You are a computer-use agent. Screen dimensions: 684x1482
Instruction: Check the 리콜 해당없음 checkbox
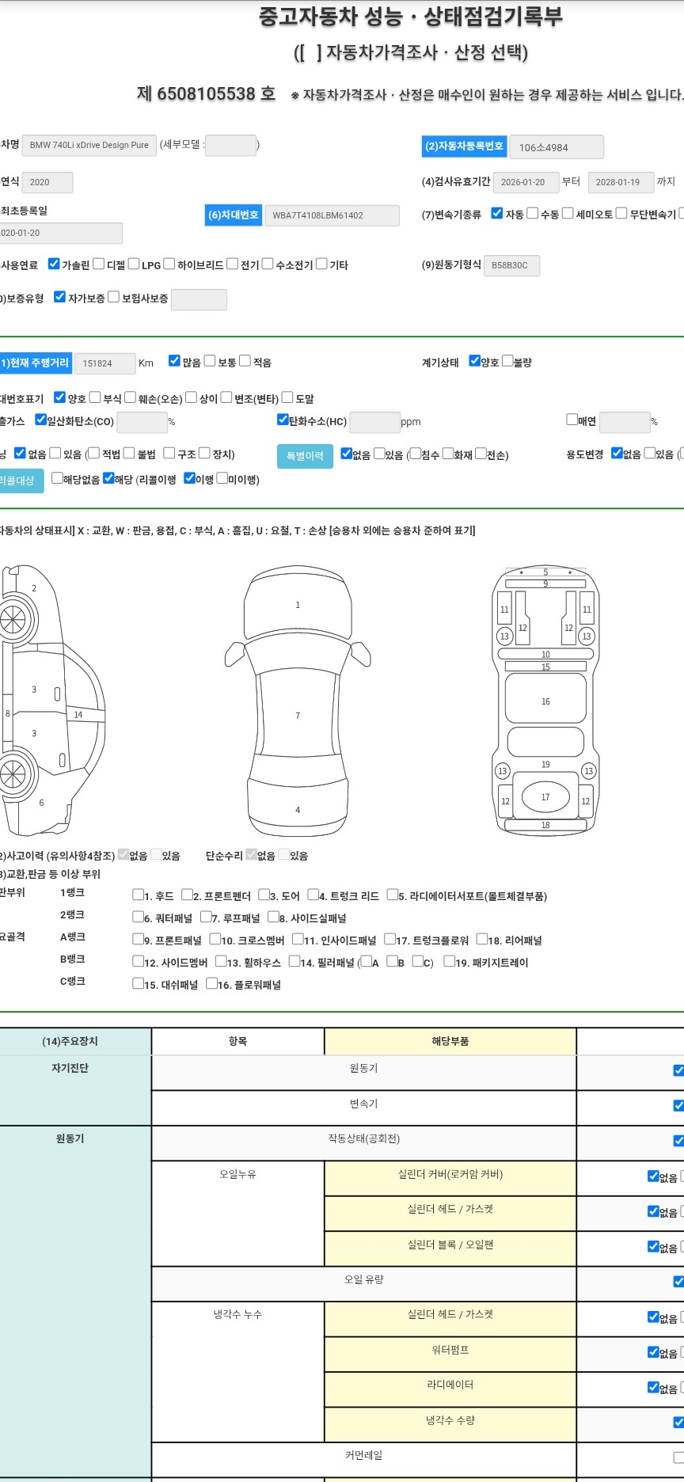click(x=57, y=478)
